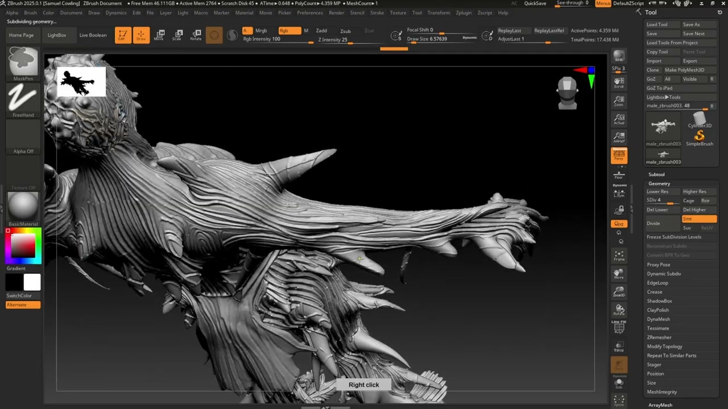Open the Alpha Off selector
The image size is (728, 409).
point(23,137)
